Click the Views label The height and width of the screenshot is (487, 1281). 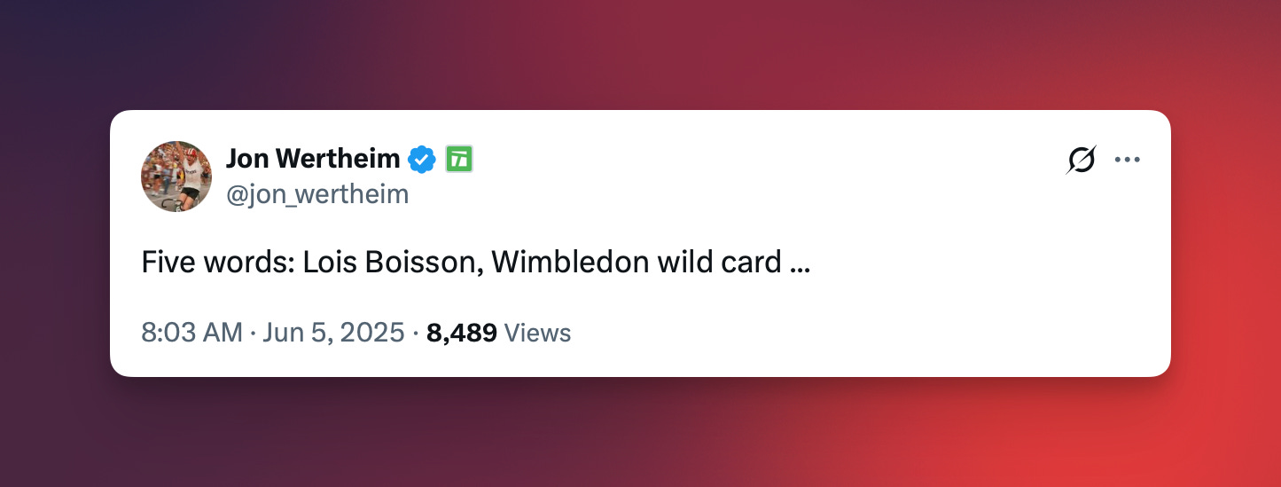(537, 333)
